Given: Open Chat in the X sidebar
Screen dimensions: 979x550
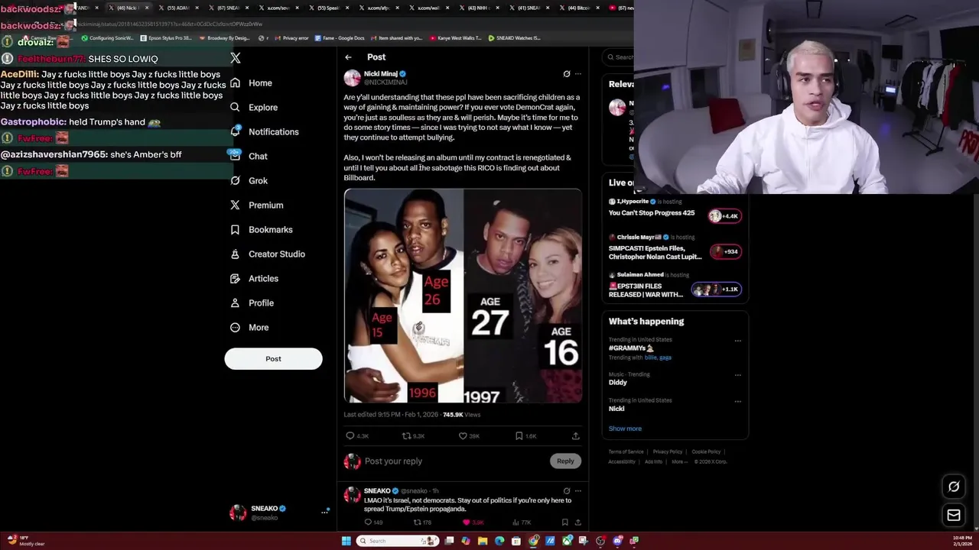Looking at the screenshot, I should coord(249,156).
